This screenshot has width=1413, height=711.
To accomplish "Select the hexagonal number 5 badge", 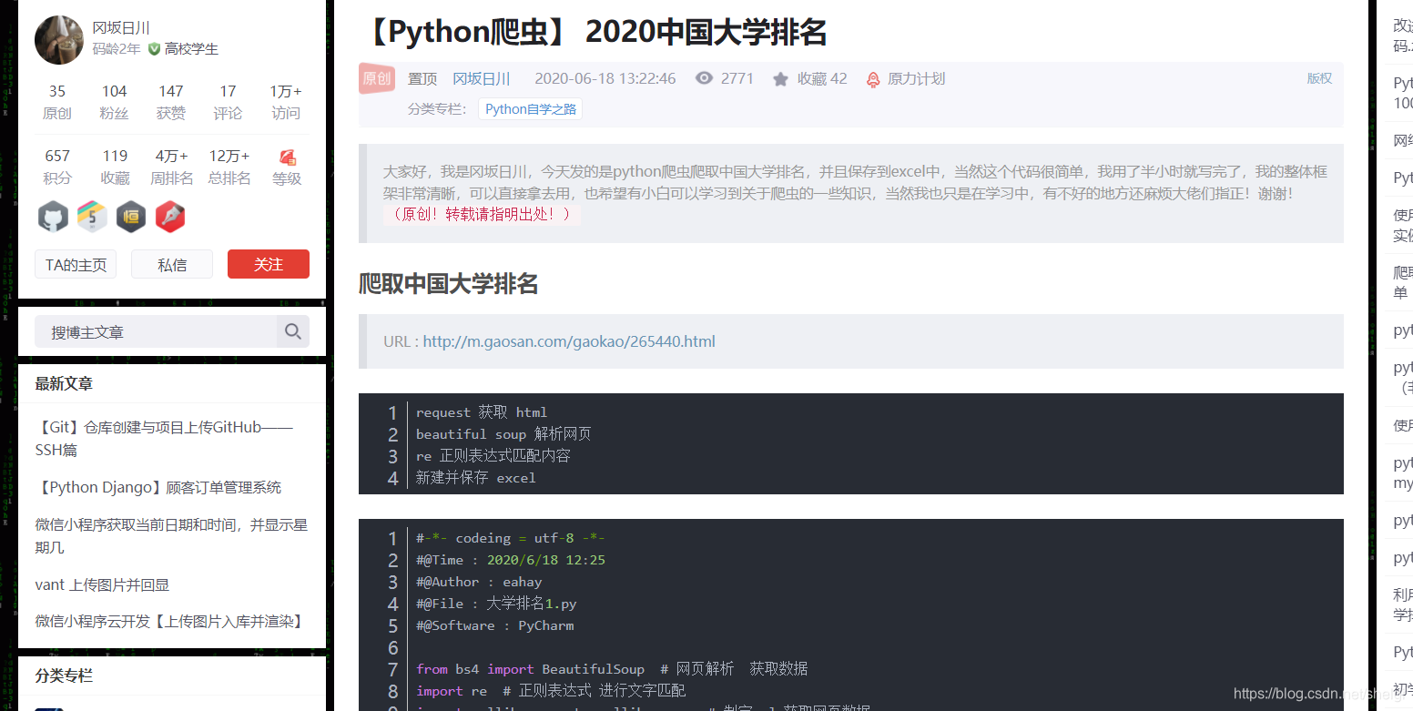I will [x=92, y=217].
